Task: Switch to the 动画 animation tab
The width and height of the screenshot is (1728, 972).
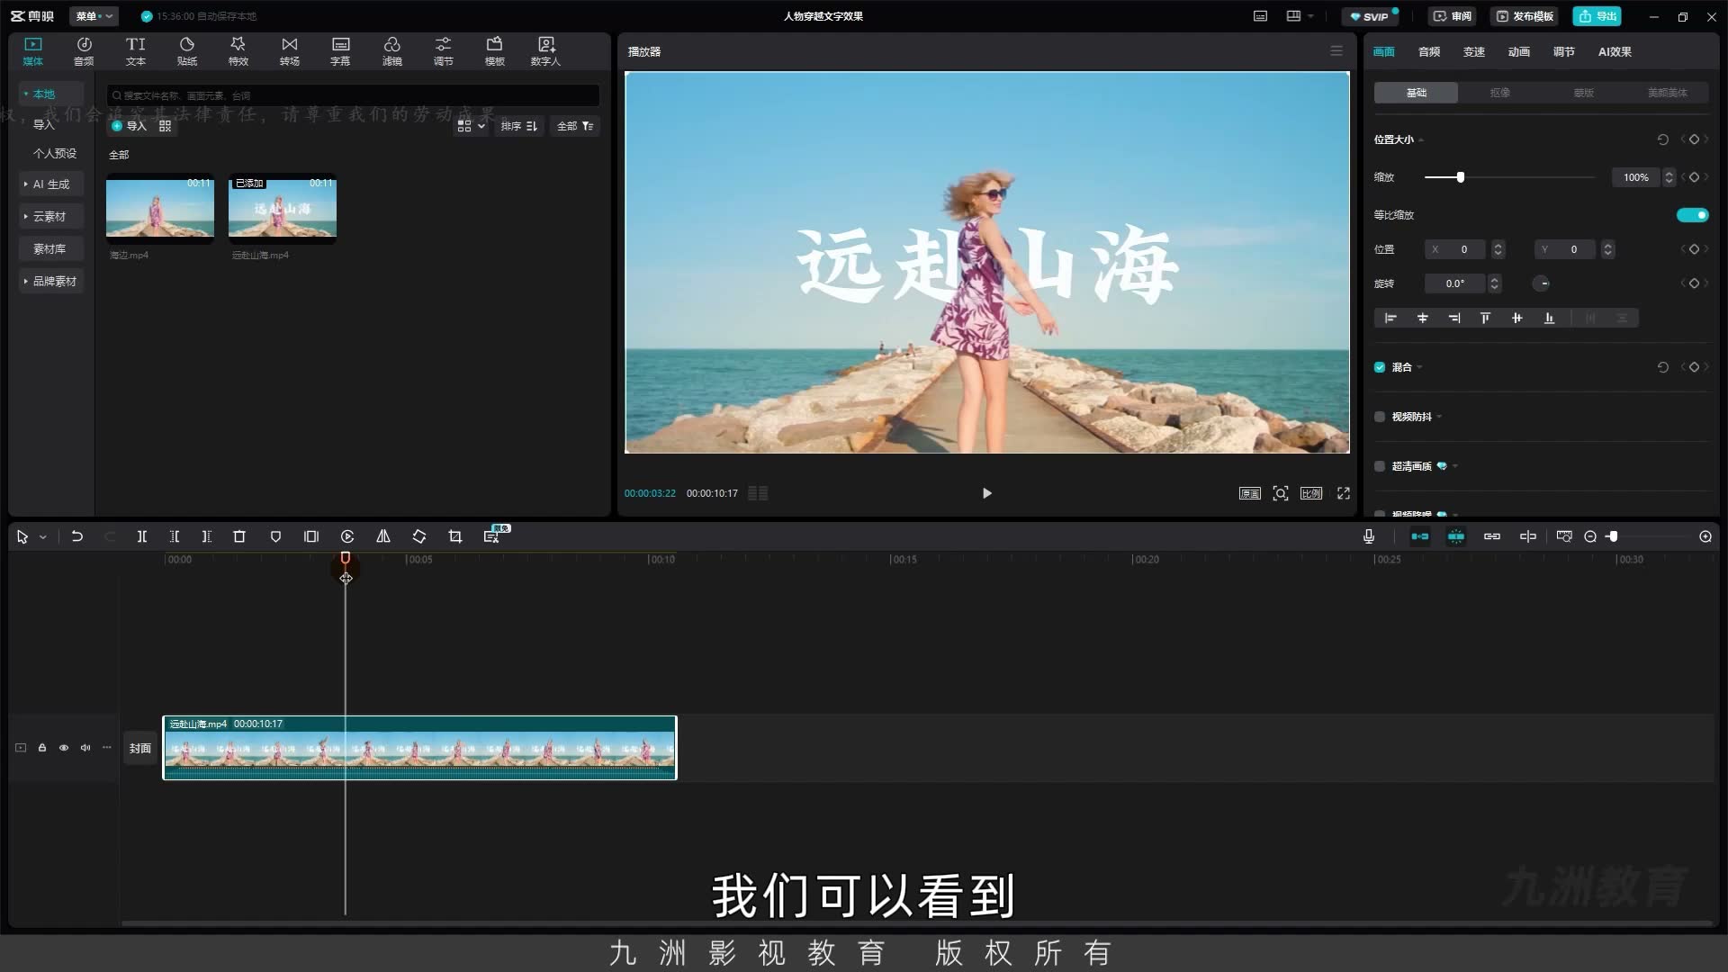Action: pyautogui.click(x=1519, y=52)
